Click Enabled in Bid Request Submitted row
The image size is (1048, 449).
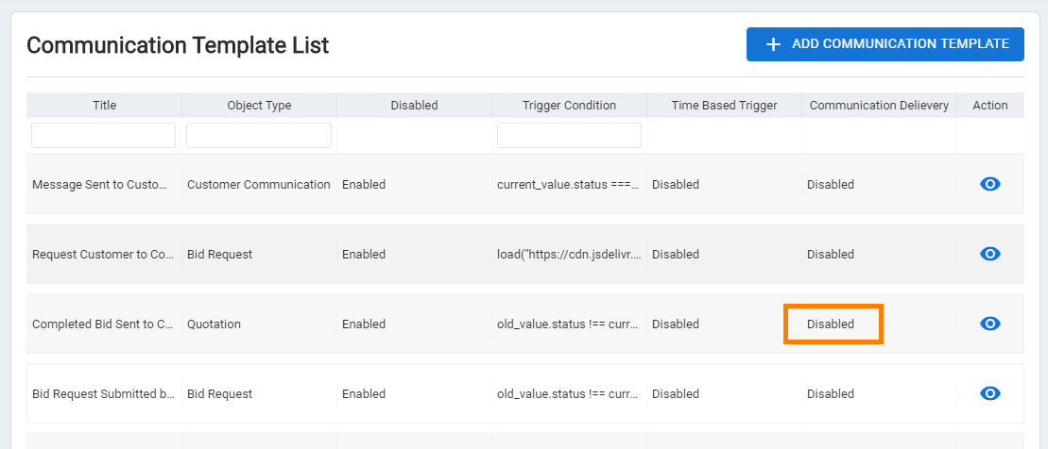pos(364,394)
